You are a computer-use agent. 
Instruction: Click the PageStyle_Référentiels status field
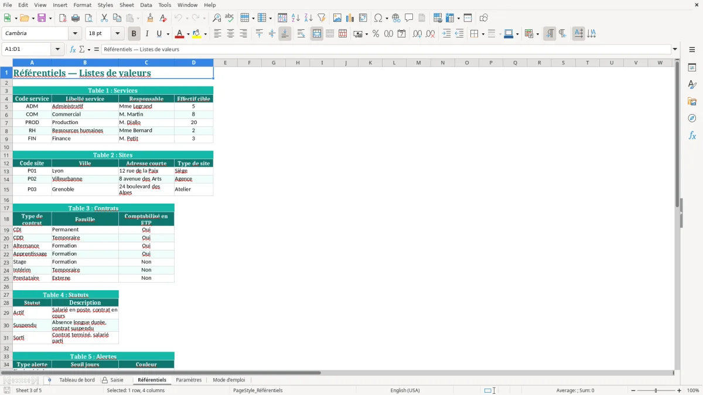coord(258,390)
